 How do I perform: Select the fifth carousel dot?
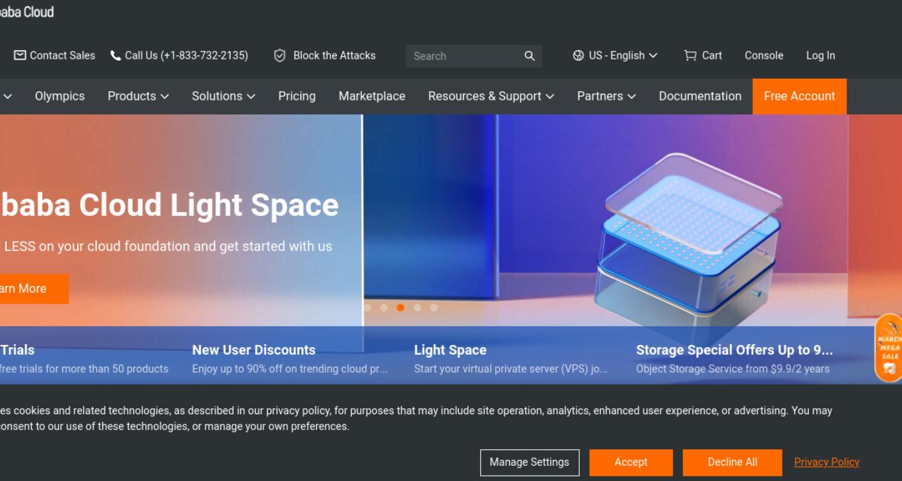pyautogui.click(x=434, y=307)
